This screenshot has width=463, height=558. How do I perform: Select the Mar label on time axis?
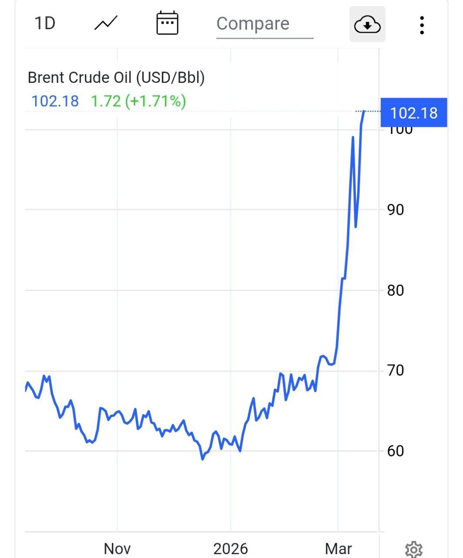tap(338, 548)
